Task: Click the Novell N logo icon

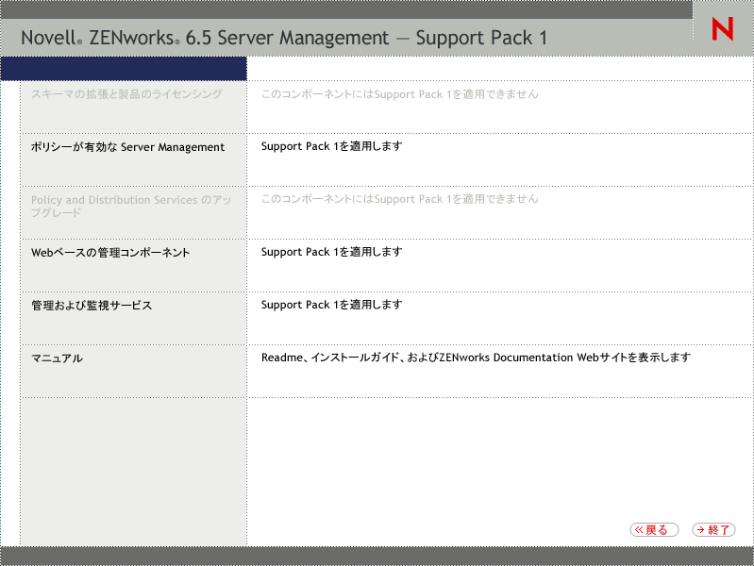Action: tap(722, 28)
